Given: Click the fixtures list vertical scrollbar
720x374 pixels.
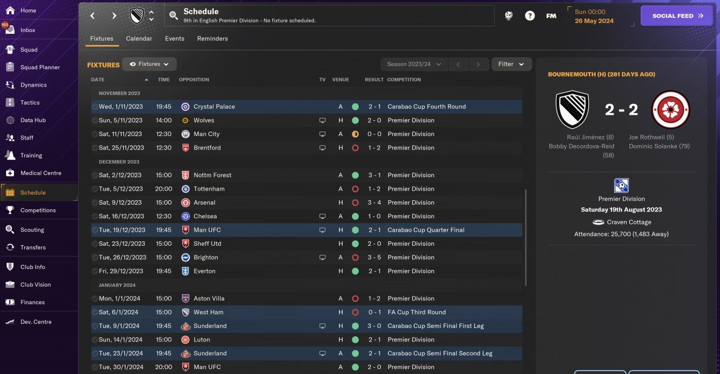Looking at the screenshot, I should [526, 236].
